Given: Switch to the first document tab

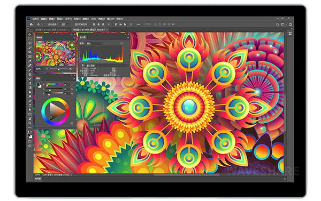Looking at the screenshot, I should pos(52,30).
